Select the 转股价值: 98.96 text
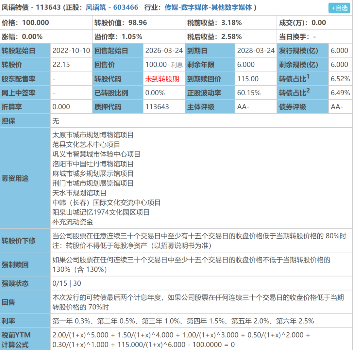353x350 pixels. (x=121, y=23)
